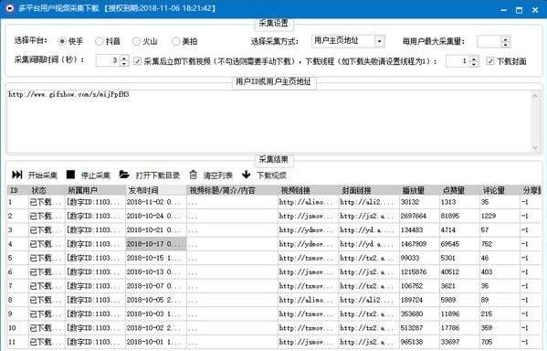Click the download video arrow icon

[247, 175]
